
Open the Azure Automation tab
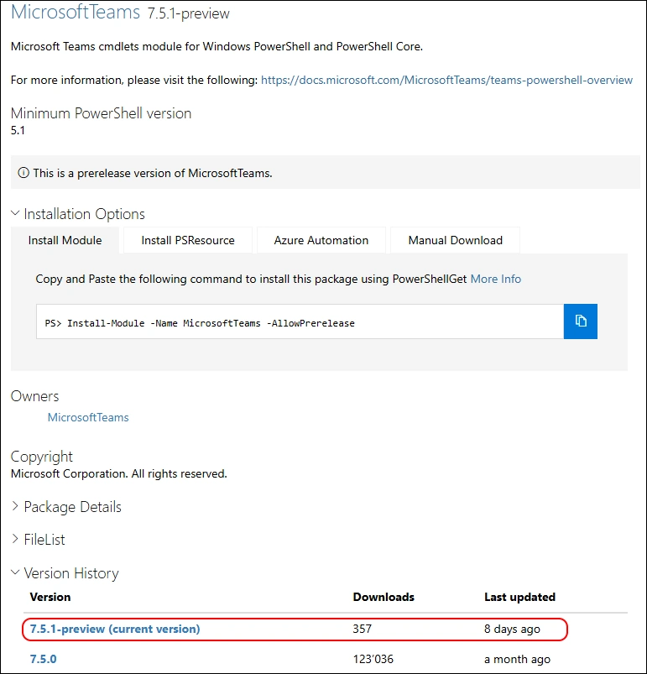pos(321,240)
